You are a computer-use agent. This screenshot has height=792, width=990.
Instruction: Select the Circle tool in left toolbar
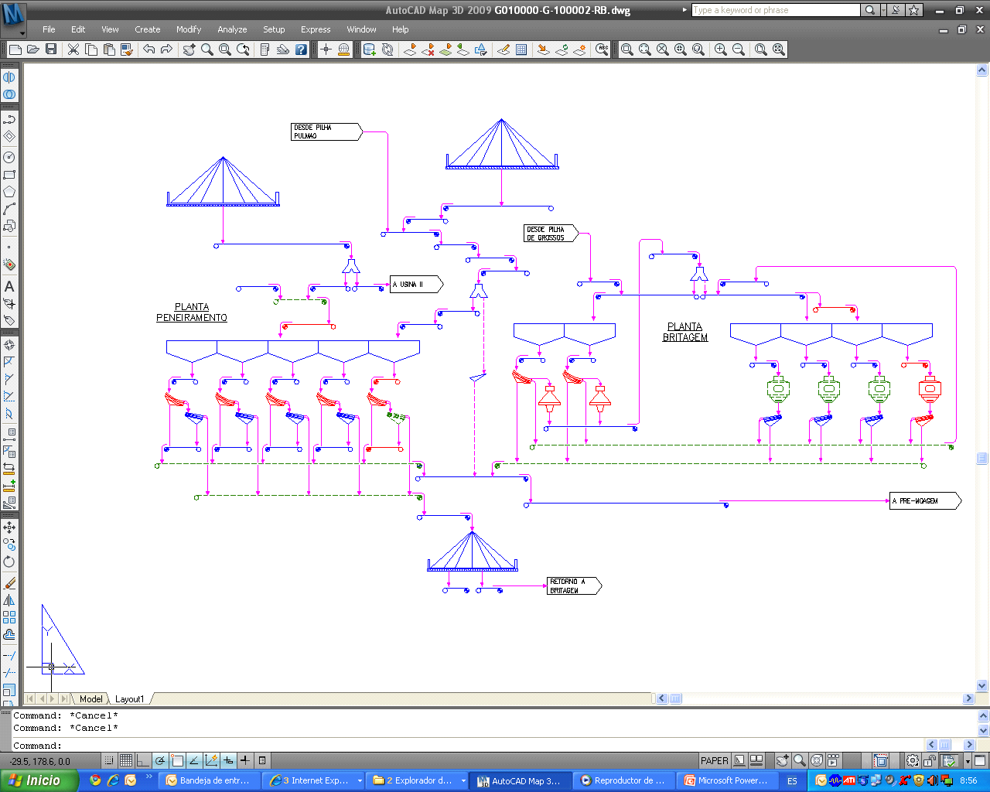[9, 157]
